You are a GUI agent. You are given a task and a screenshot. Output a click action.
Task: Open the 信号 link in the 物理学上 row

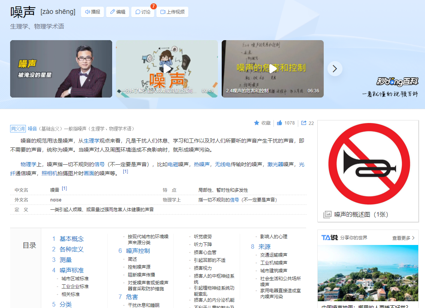tap(234, 200)
